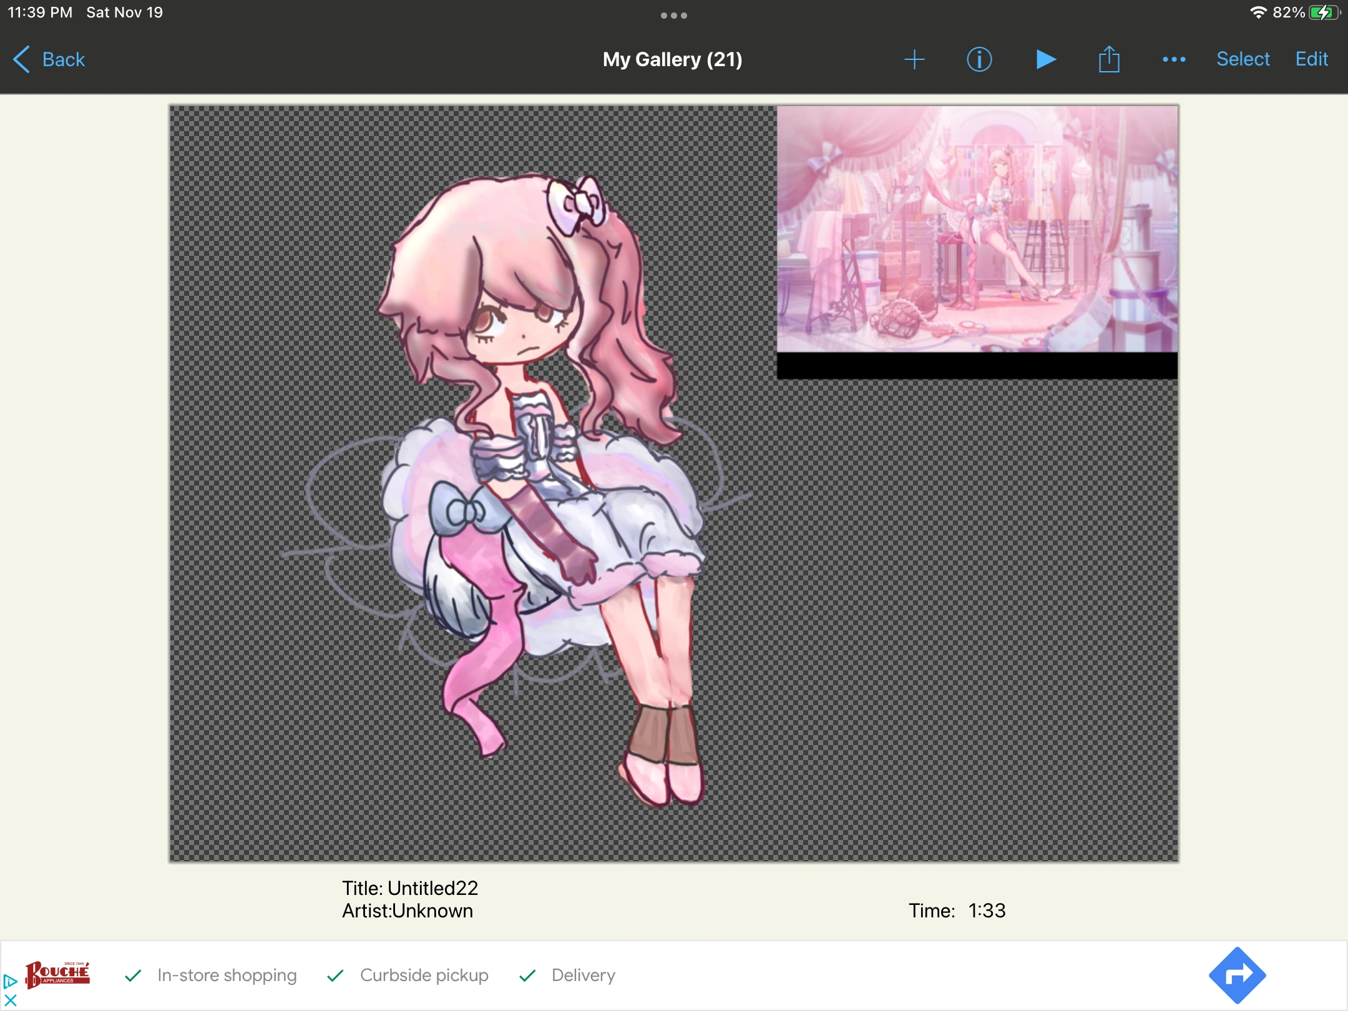The image size is (1348, 1011).
Task: Tap the My Gallery (21) title
Action: pos(672,59)
